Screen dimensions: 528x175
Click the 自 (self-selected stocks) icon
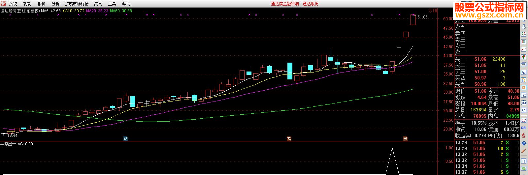point(524,88)
